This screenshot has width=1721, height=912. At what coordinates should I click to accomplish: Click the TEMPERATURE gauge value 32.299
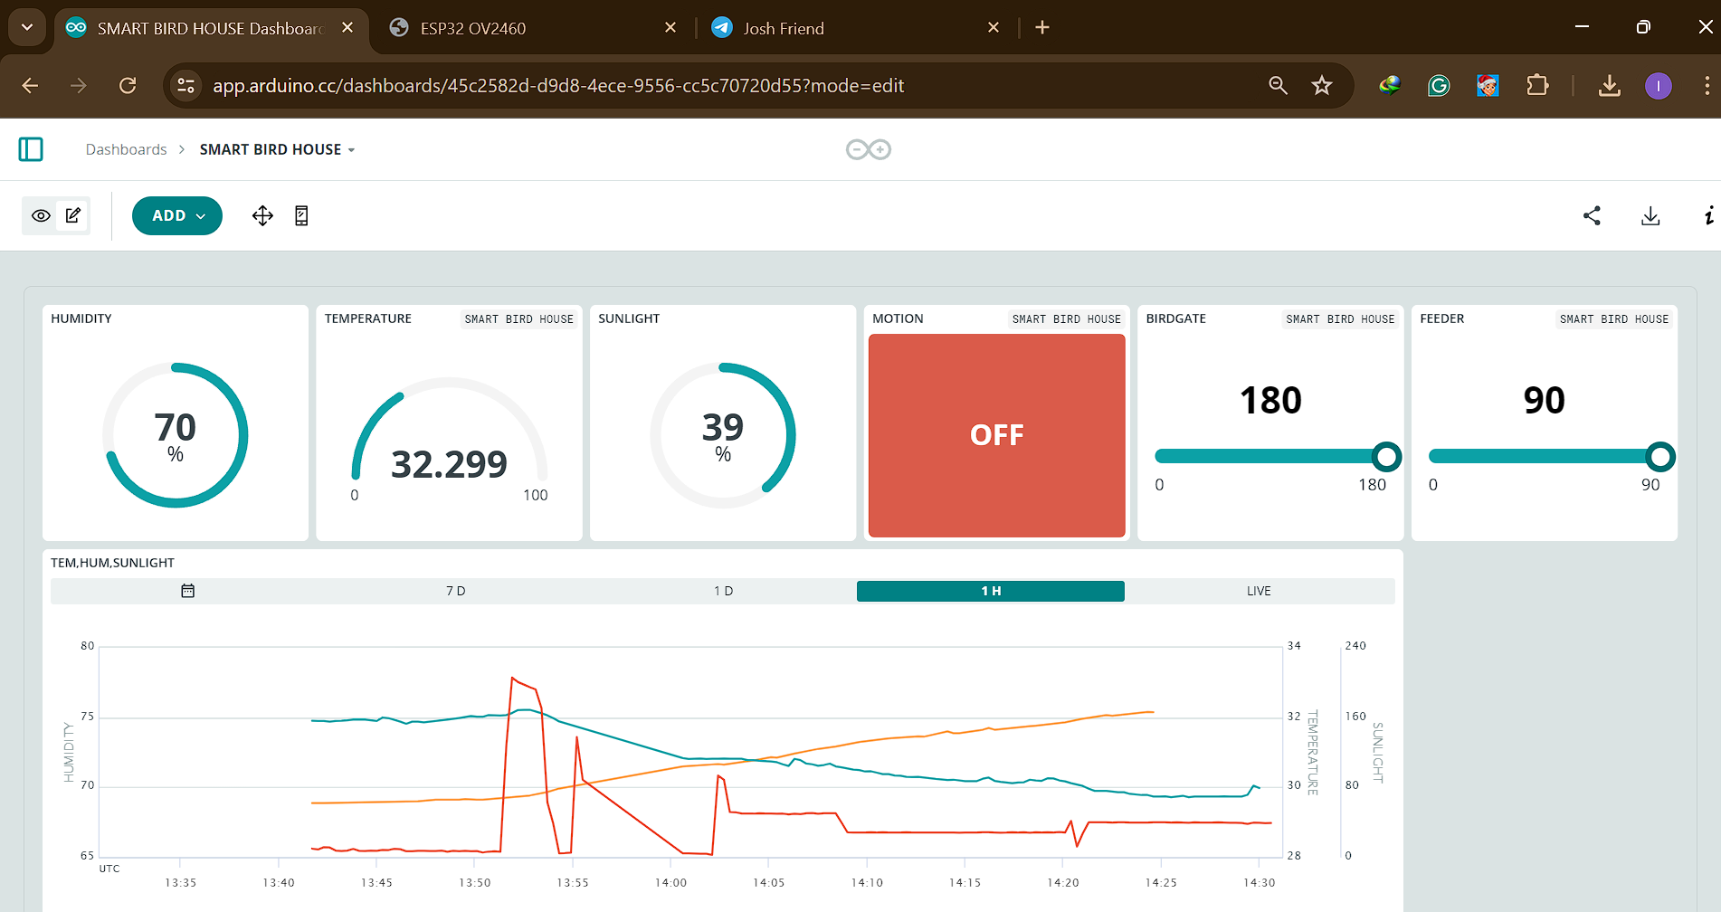coord(449,464)
